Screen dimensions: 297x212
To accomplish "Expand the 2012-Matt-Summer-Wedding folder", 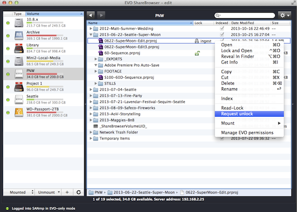I will coord(91,29).
